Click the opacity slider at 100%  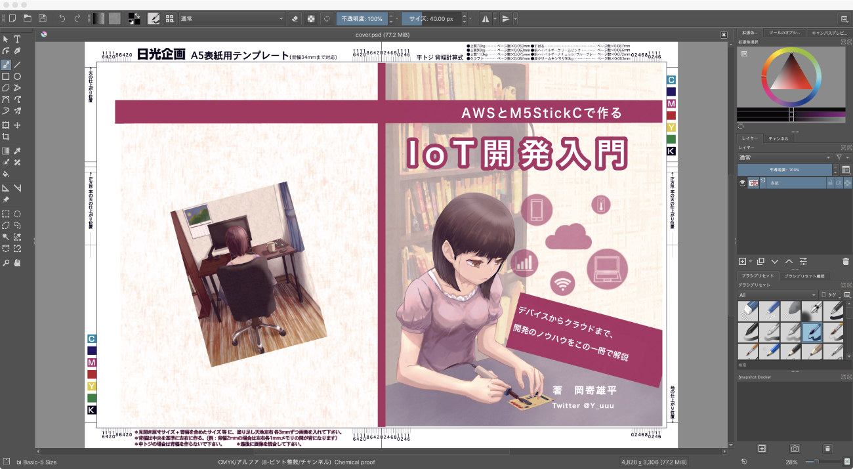[362, 18]
